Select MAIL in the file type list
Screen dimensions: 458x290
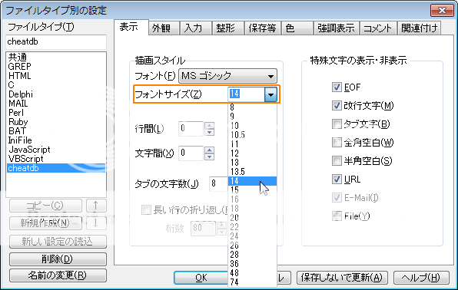56,104
